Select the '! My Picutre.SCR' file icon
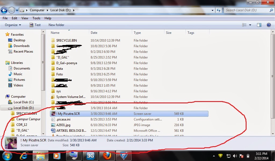The image size is (275, 161). 53,114
